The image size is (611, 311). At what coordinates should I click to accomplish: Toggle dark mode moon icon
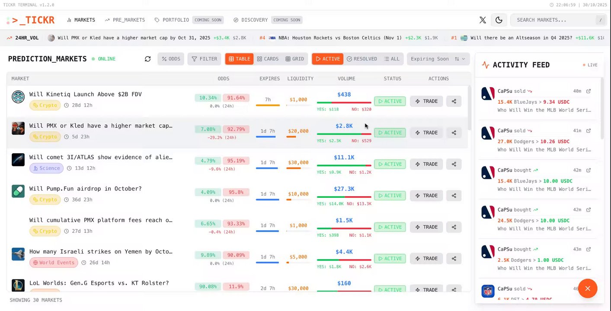tap(499, 20)
